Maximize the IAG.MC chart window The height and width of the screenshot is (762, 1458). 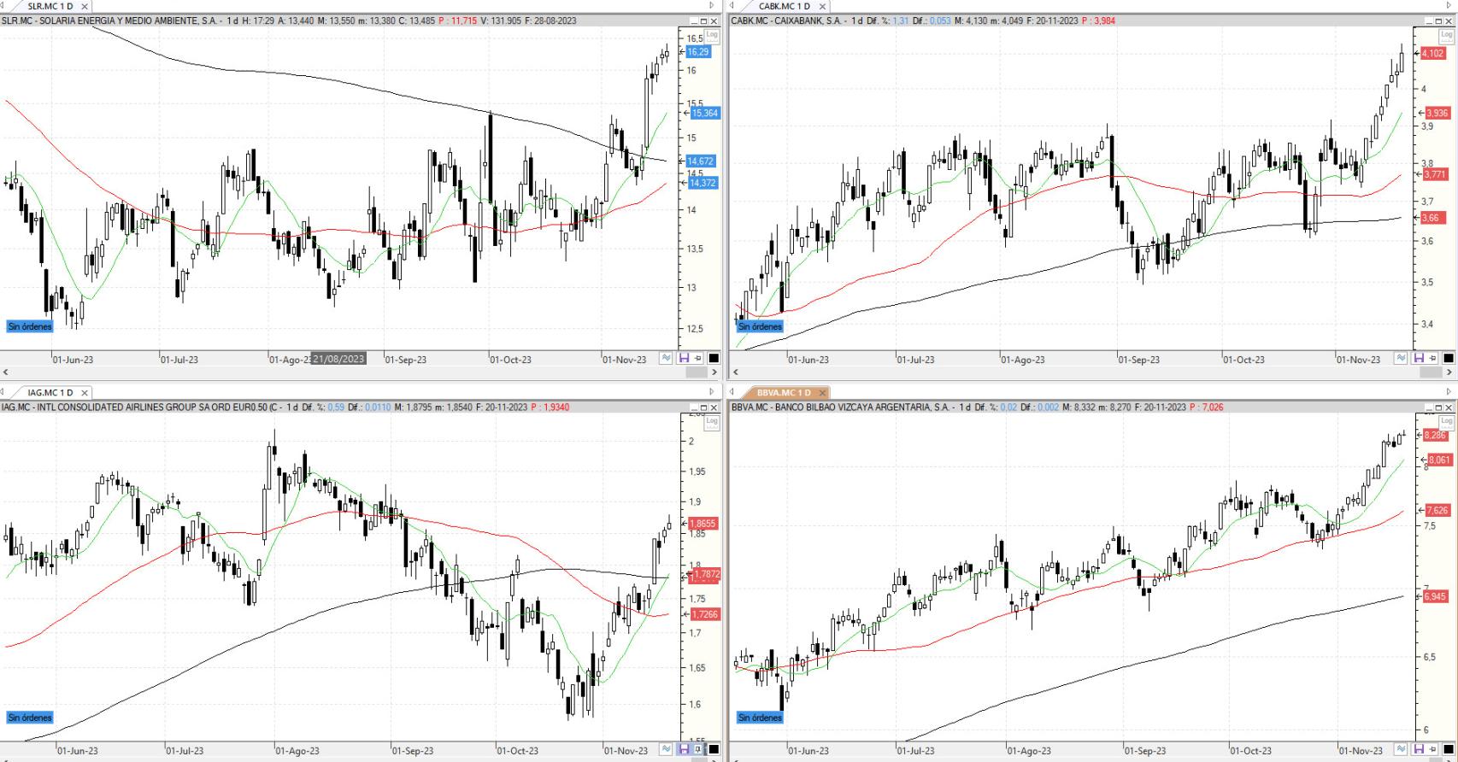[703, 407]
